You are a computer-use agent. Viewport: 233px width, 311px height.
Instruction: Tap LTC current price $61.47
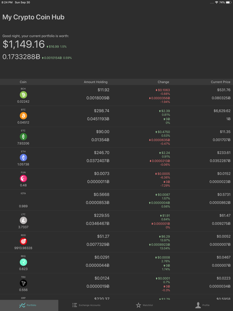pyautogui.click(x=225, y=215)
